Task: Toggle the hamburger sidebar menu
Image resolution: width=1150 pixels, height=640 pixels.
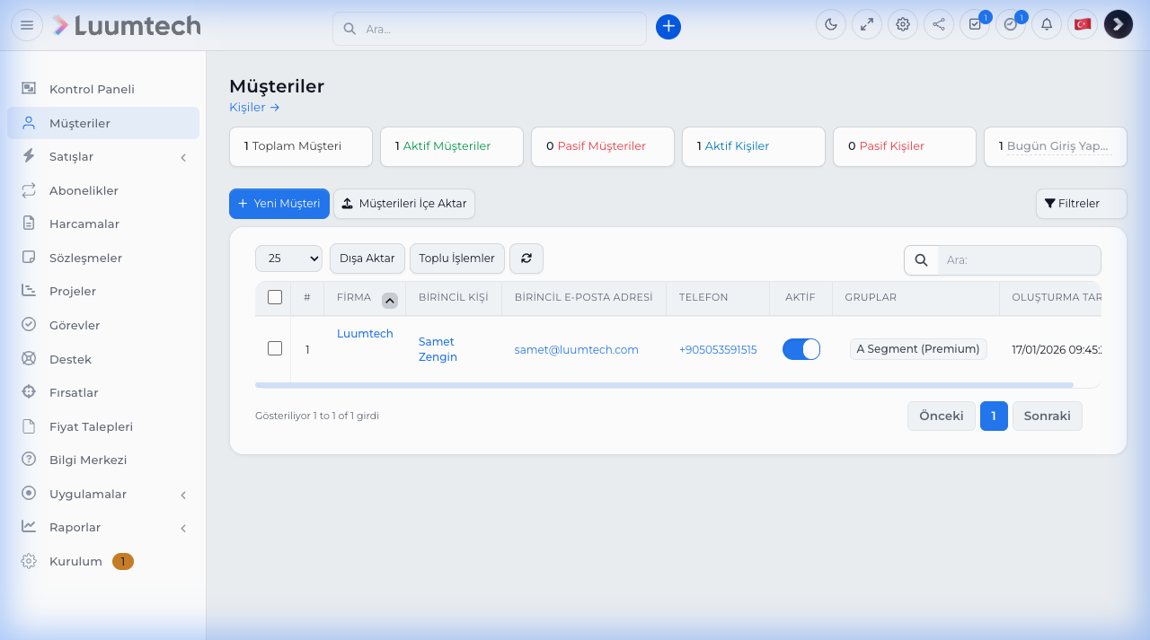Action: pyautogui.click(x=27, y=25)
